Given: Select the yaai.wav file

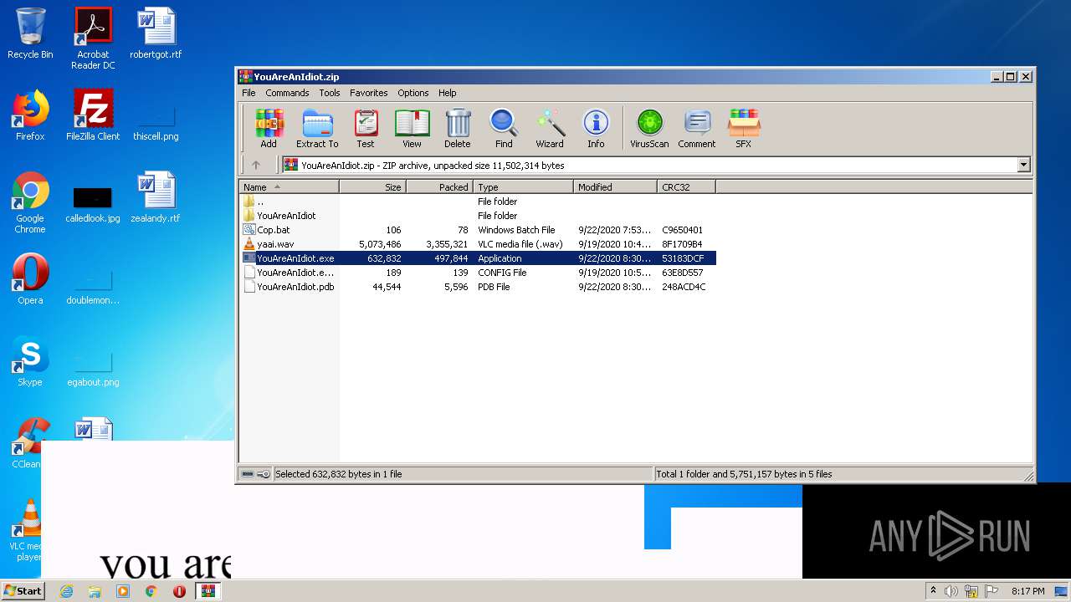Looking at the screenshot, I should point(478,244).
